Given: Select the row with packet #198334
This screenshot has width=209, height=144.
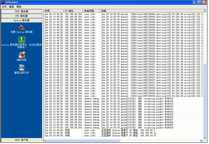Looking at the screenshot, I should tap(123, 101).
